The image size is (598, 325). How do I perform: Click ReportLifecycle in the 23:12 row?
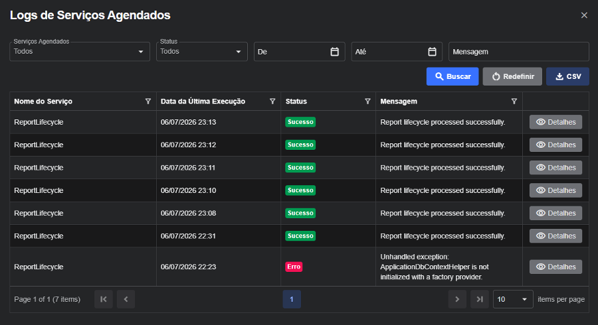click(39, 145)
